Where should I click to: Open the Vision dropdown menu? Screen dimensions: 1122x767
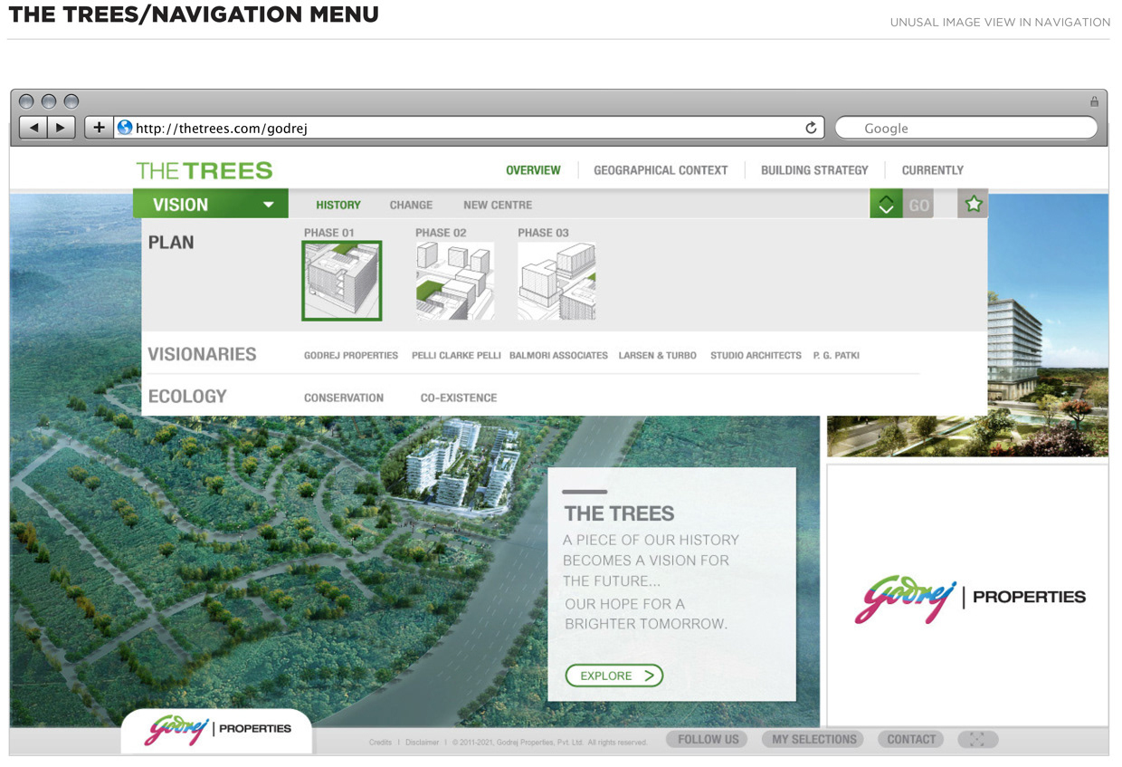[x=211, y=205]
